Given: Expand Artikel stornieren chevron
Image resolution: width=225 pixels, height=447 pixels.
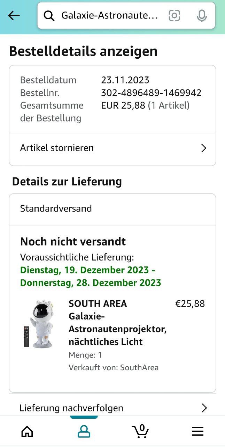Looking at the screenshot, I should pyautogui.click(x=204, y=148).
